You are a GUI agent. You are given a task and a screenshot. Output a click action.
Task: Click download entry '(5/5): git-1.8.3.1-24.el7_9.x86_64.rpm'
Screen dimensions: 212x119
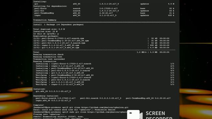pyautogui.click(x=56, y=48)
